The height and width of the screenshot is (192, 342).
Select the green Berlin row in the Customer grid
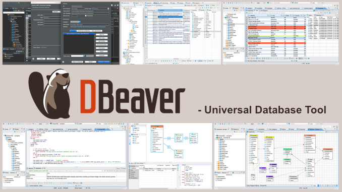click(277, 36)
